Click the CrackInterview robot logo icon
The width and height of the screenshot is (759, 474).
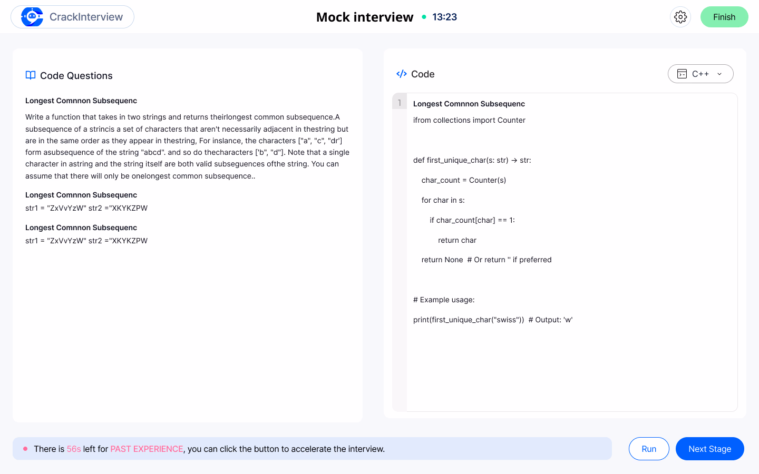tap(32, 17)
